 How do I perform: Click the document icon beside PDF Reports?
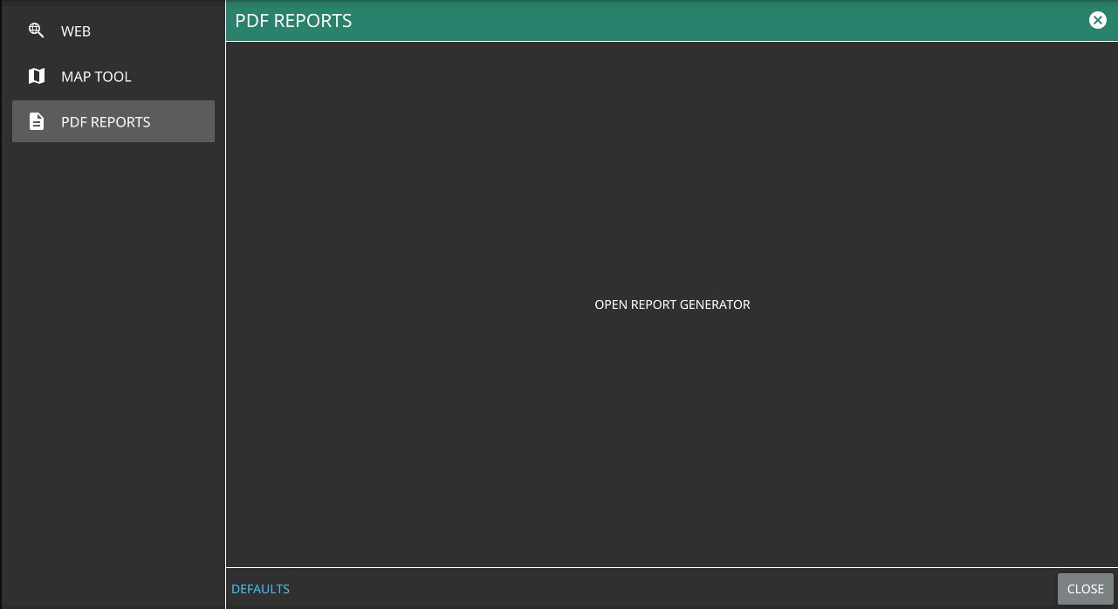[36, 122]
